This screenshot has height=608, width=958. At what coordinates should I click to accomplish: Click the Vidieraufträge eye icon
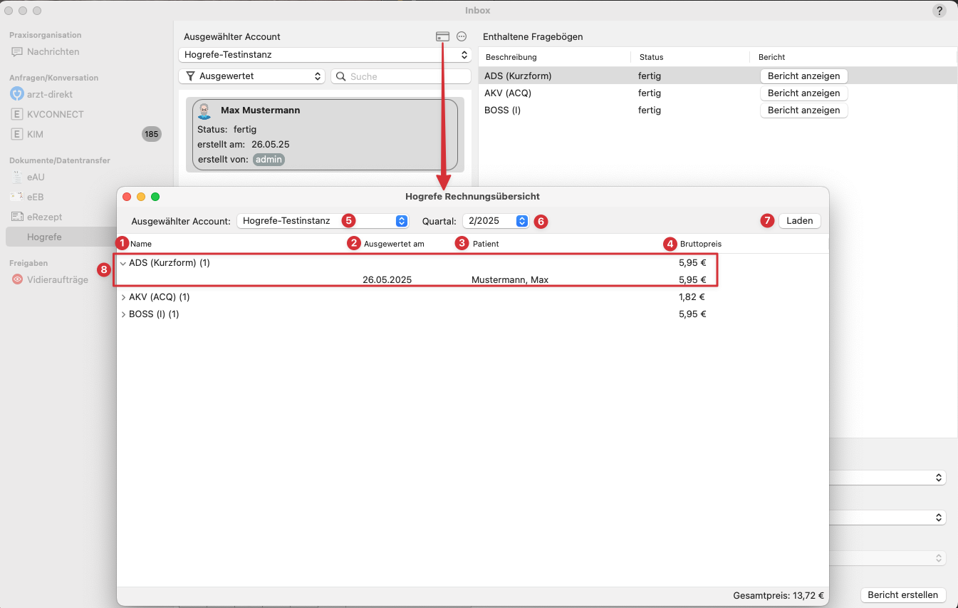pos(17,279)
